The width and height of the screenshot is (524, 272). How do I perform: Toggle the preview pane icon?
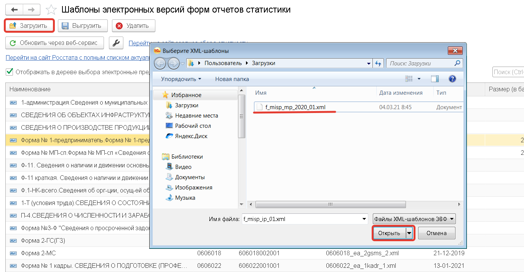point(435,79)
